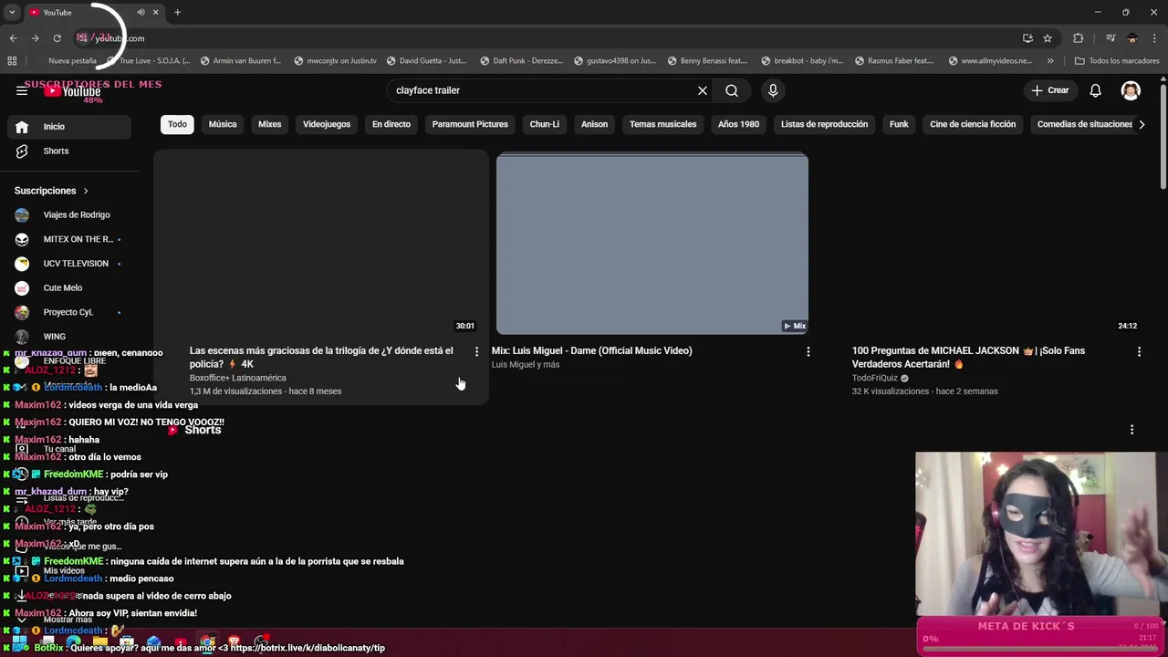This screenshot has width=1168, height=657.
Task: Open Boxoffice+ Latinoamérica channel link
Action: (237, 378)
